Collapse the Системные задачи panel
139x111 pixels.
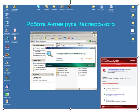[52, 45]
